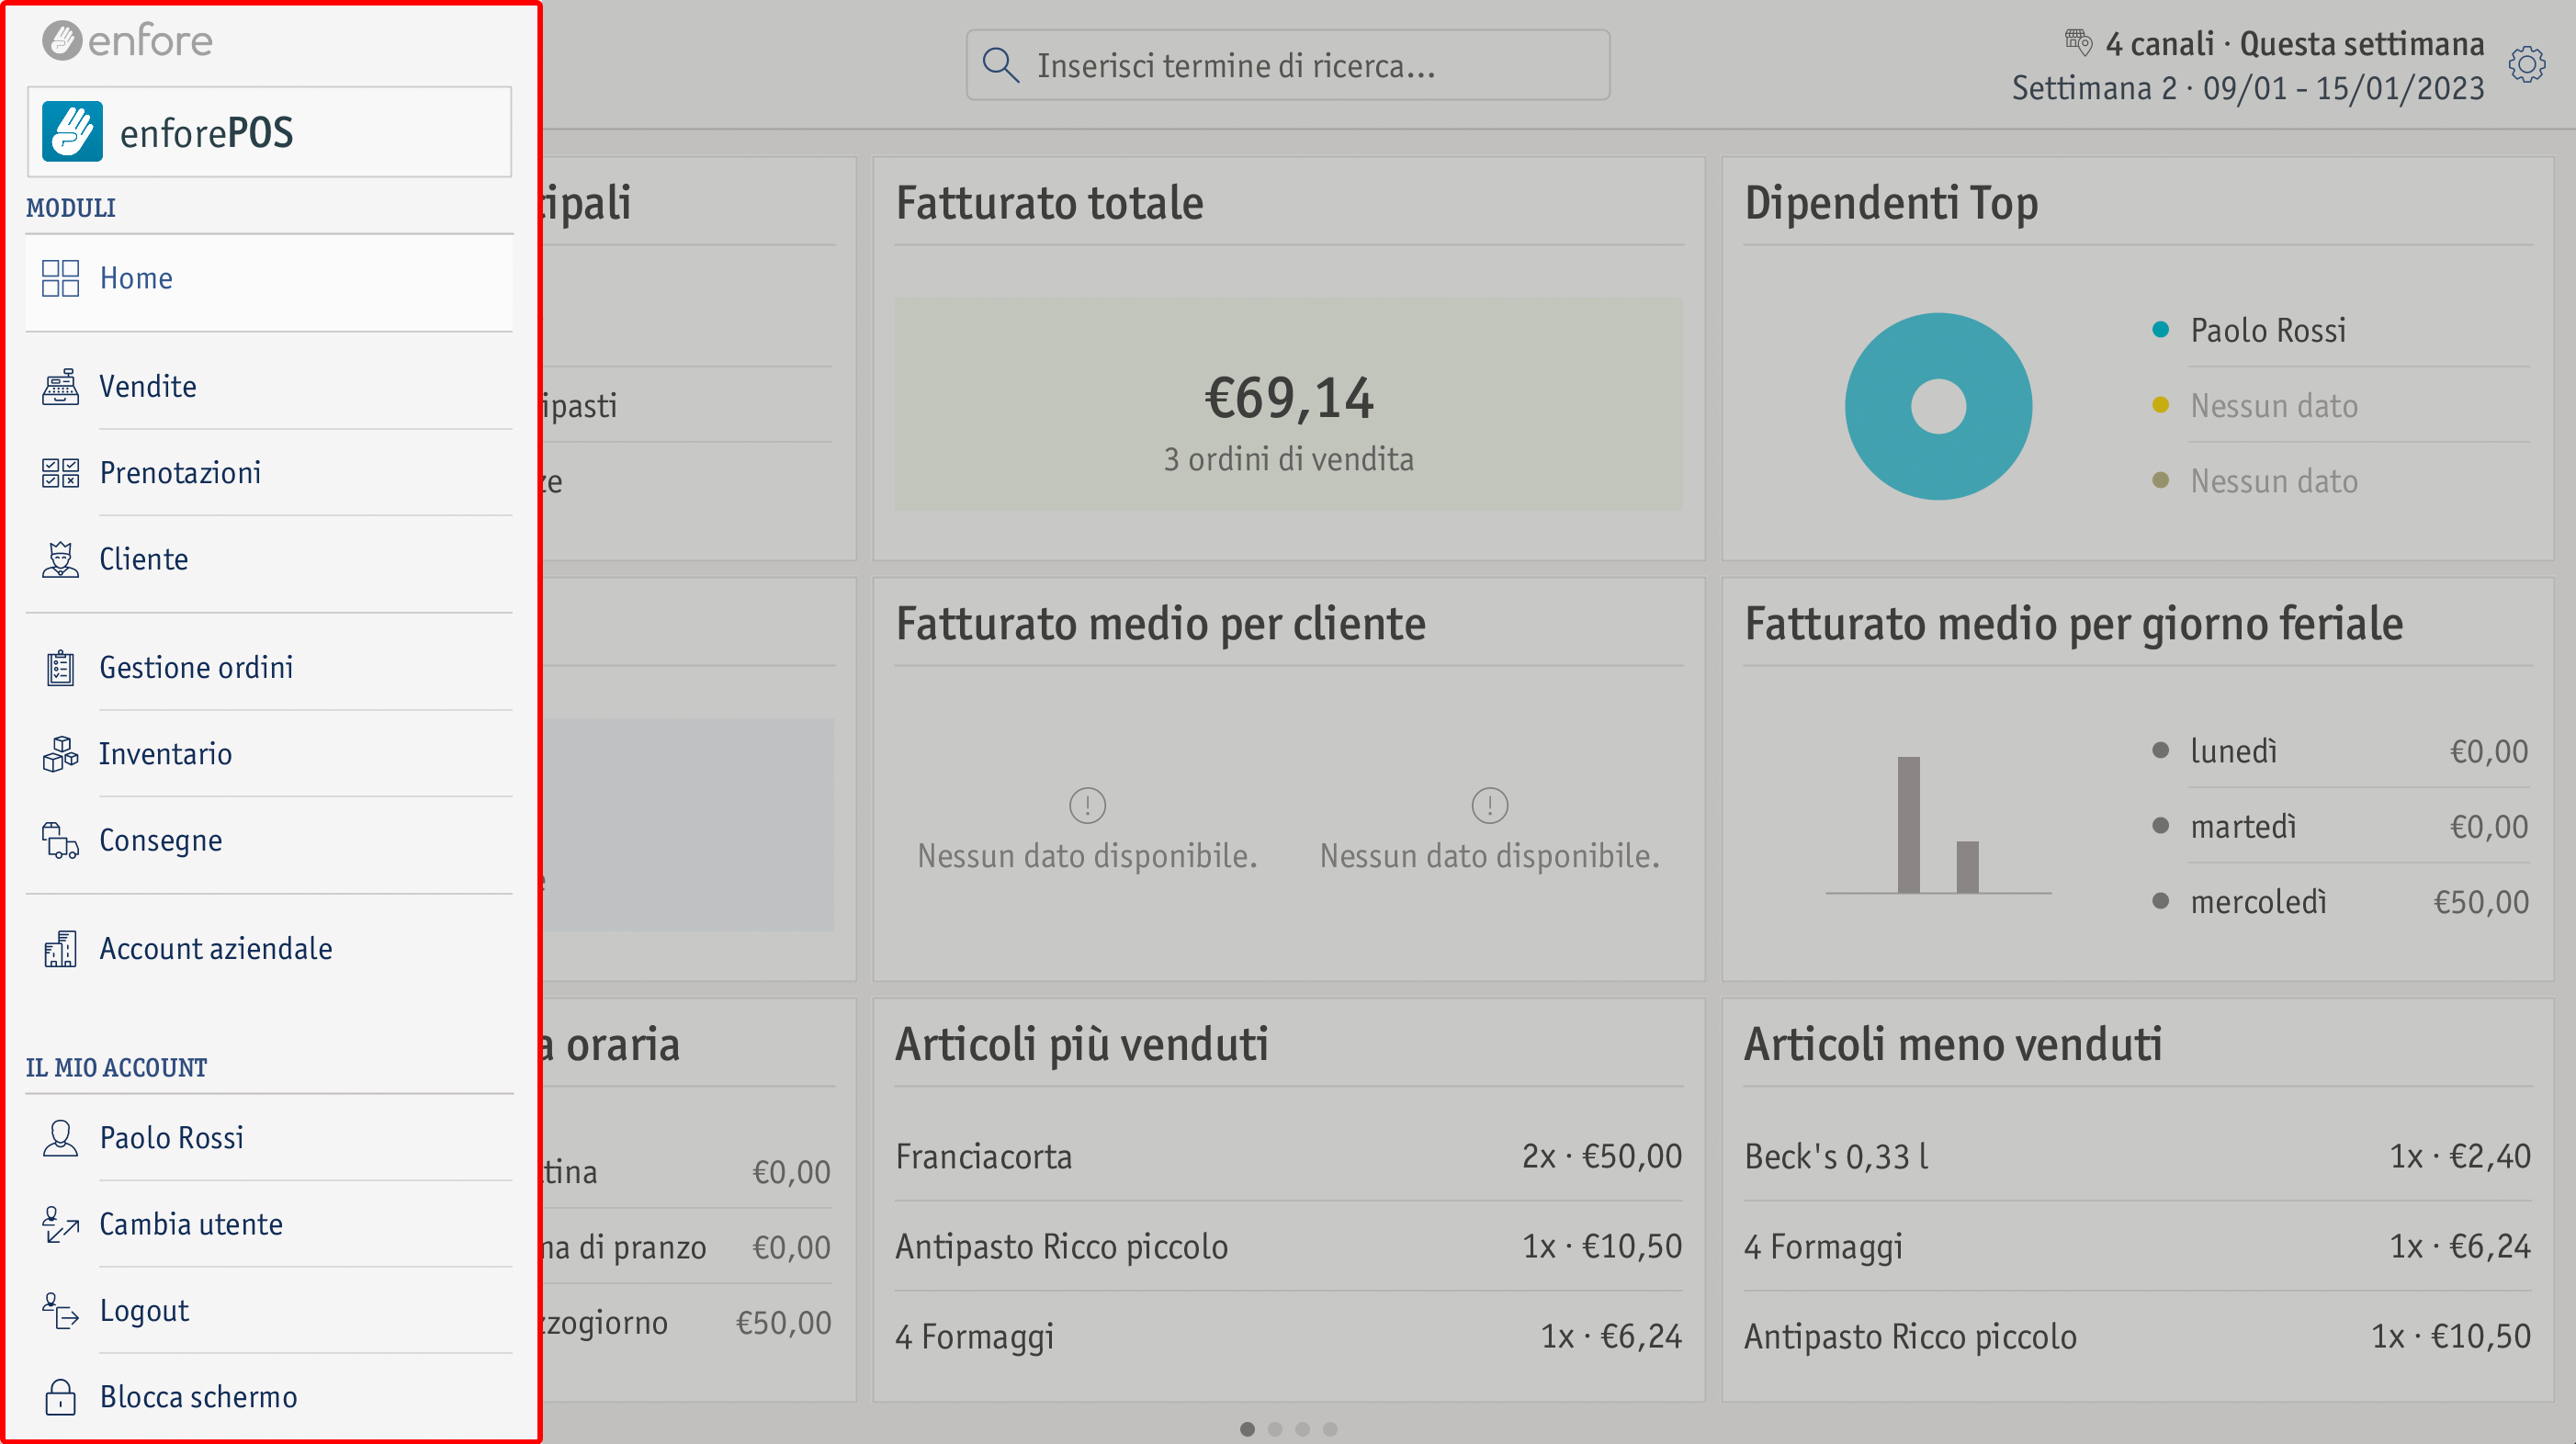The image size is (2576, 1444).
Task: Open the Vendite module
Action: (269, 386)
